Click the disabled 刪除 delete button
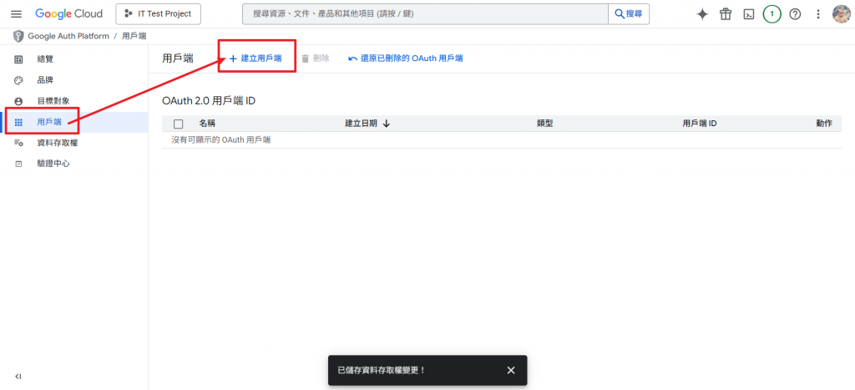Screen dimensions: 855x390 [315, 58]
